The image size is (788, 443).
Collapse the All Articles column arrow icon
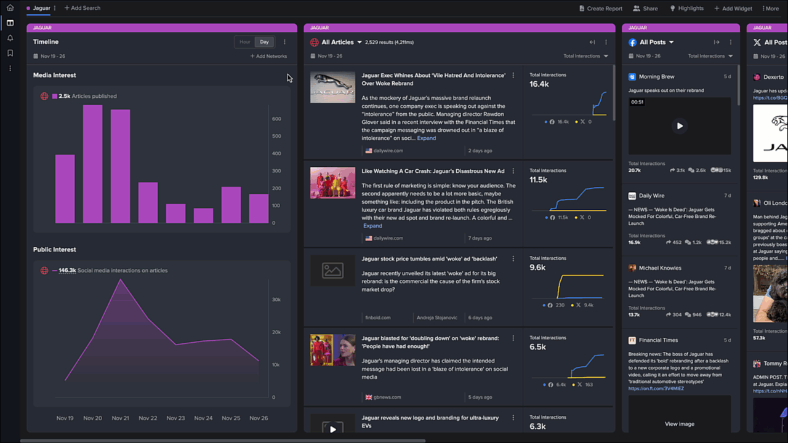coord(592,42)
